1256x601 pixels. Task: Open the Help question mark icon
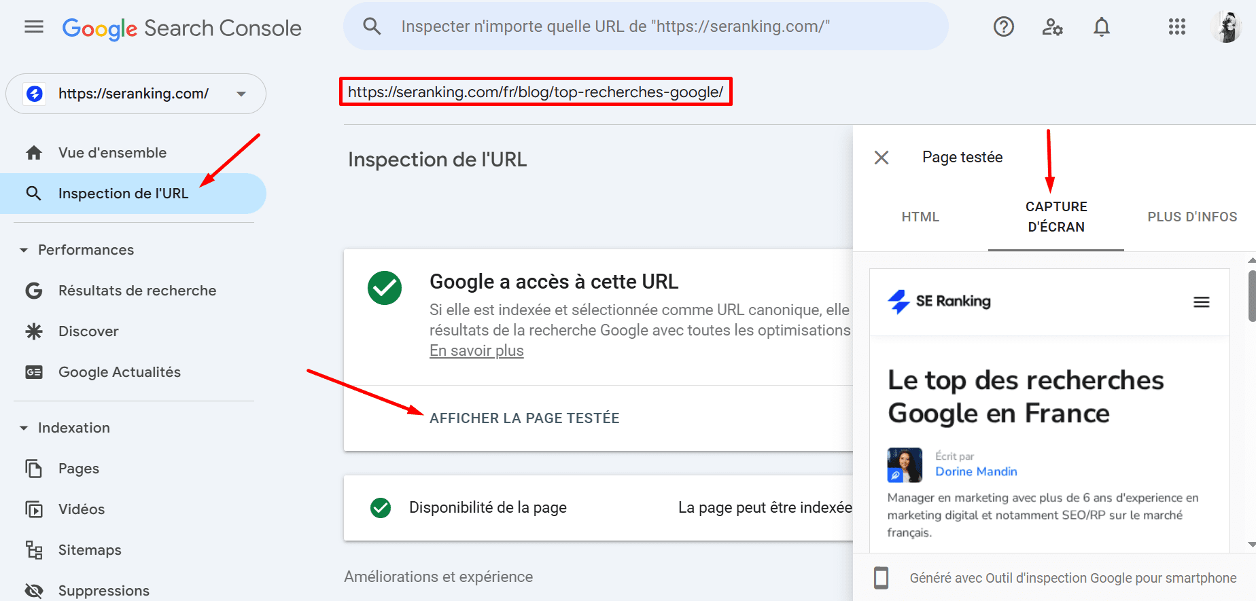click(x=1004, y=26)
